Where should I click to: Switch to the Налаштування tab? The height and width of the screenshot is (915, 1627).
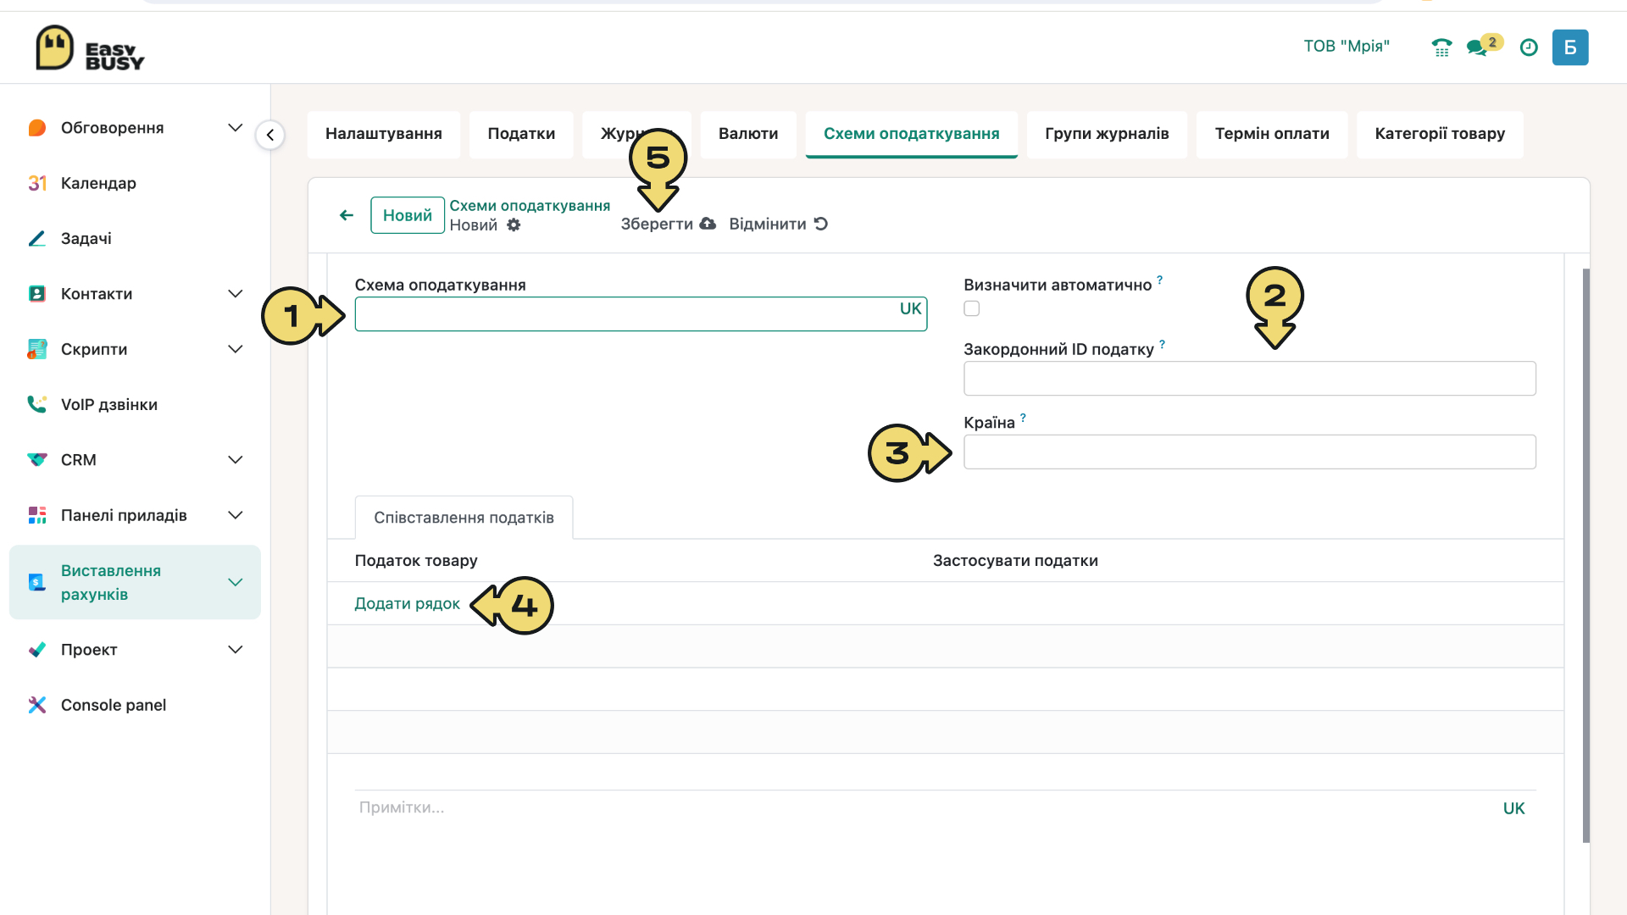(x=383, y=134)
